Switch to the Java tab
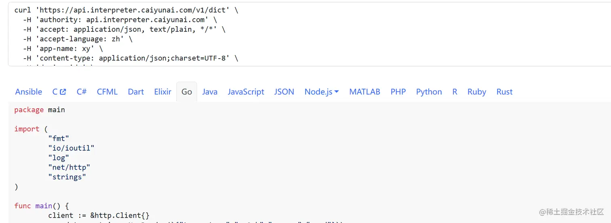Image resolution: width=611 pixels, height=223 pixels. (210, 92)
